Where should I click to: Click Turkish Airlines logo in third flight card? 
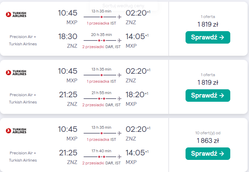(x=16, y=131)
